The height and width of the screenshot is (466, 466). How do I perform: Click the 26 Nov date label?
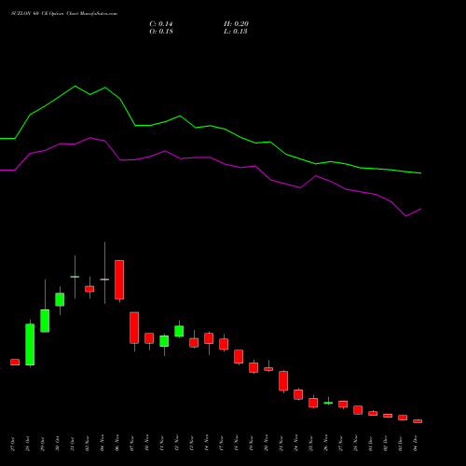(x=326, y=444)
